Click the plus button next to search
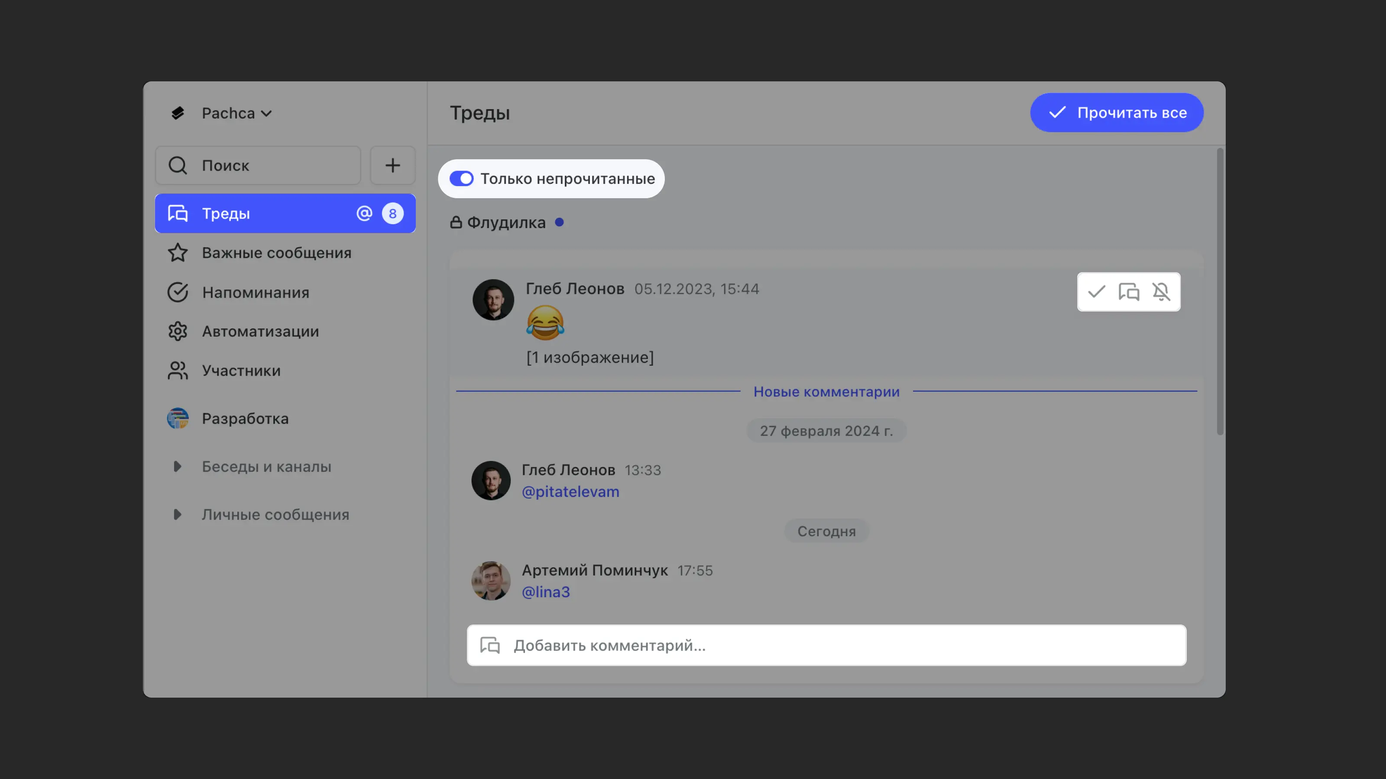This screenshot has width=1386, height=779. (392, 165)
